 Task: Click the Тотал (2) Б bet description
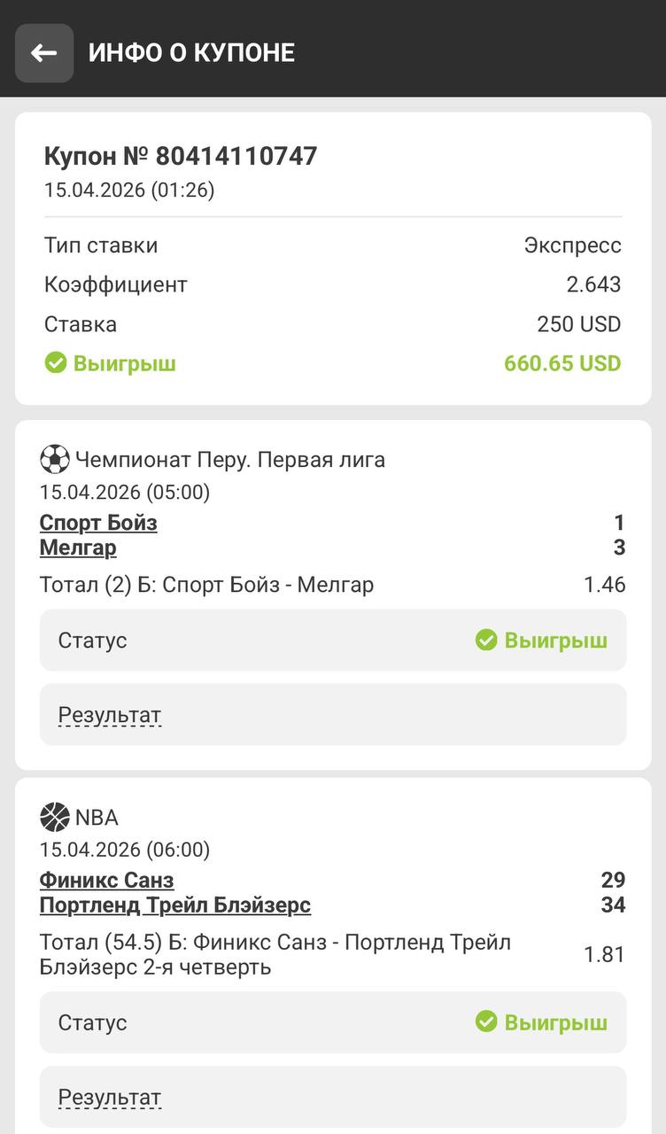click(206, 585)
